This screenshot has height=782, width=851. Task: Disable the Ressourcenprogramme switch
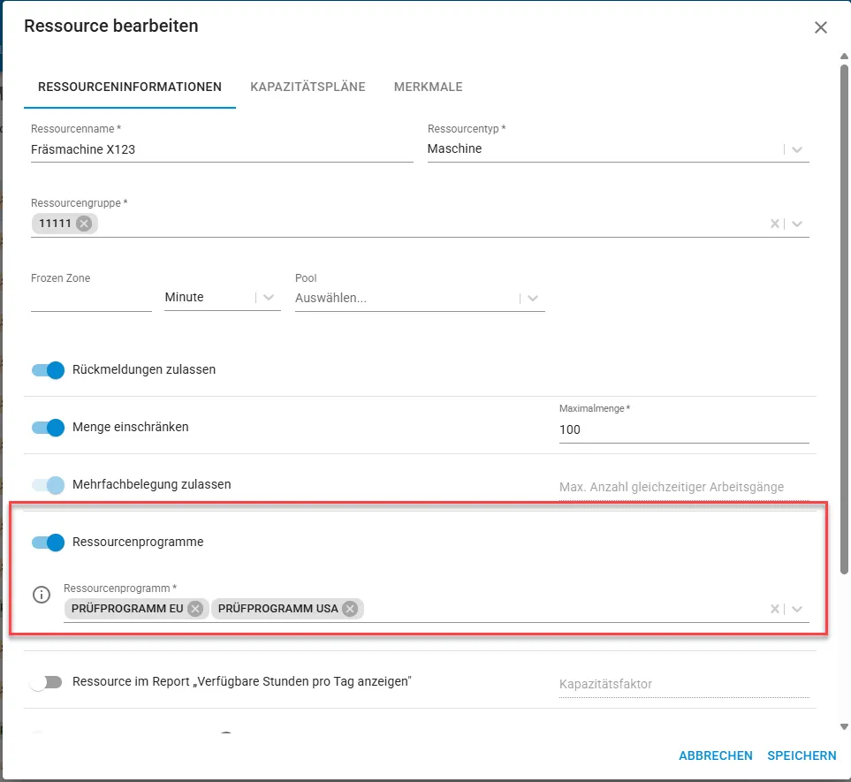point(48,543)
